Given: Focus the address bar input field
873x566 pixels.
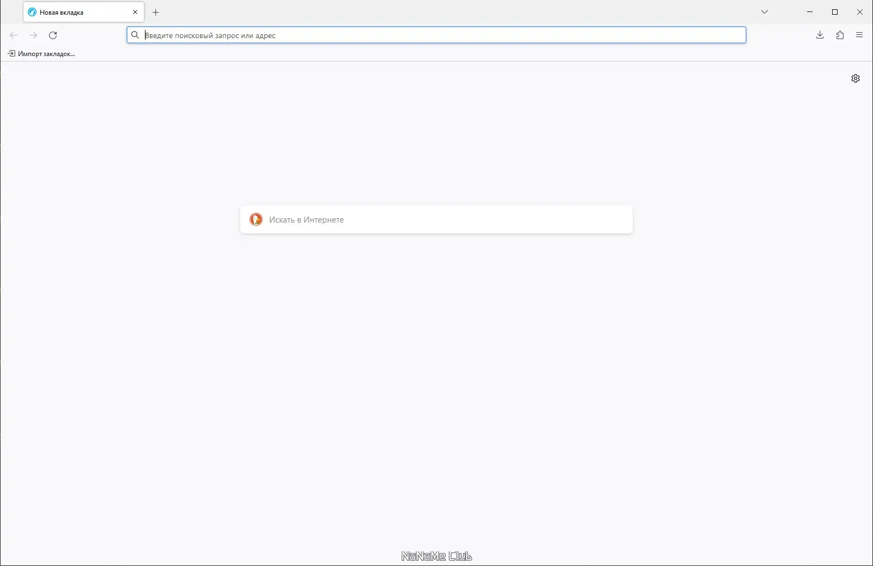Looking at the screenshot, I should 436,35.
